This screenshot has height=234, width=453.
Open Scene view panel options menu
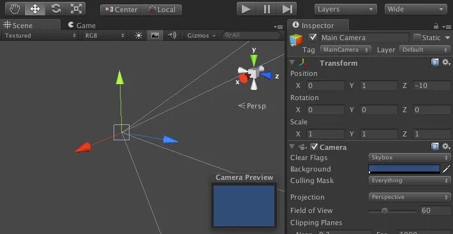click(278, 27)
